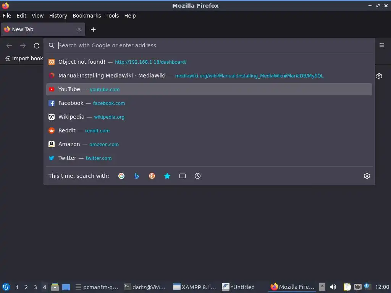Search within open tabs icon
This screenshot has width=391, height=293.
(x=182, y=176)
